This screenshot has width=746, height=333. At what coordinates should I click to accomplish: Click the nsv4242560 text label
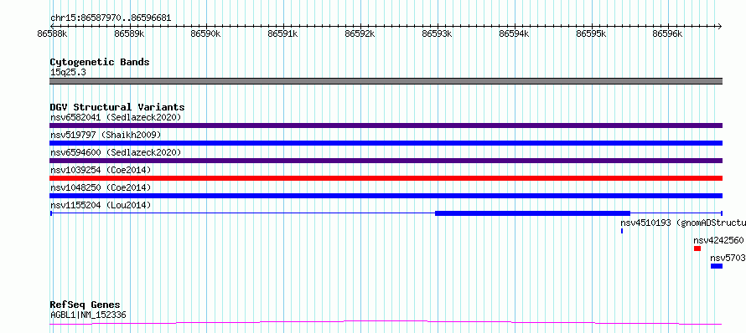718,240
